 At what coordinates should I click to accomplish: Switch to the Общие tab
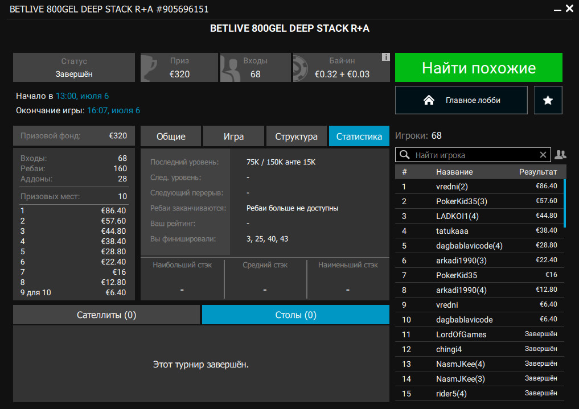(x=171, y=137)
